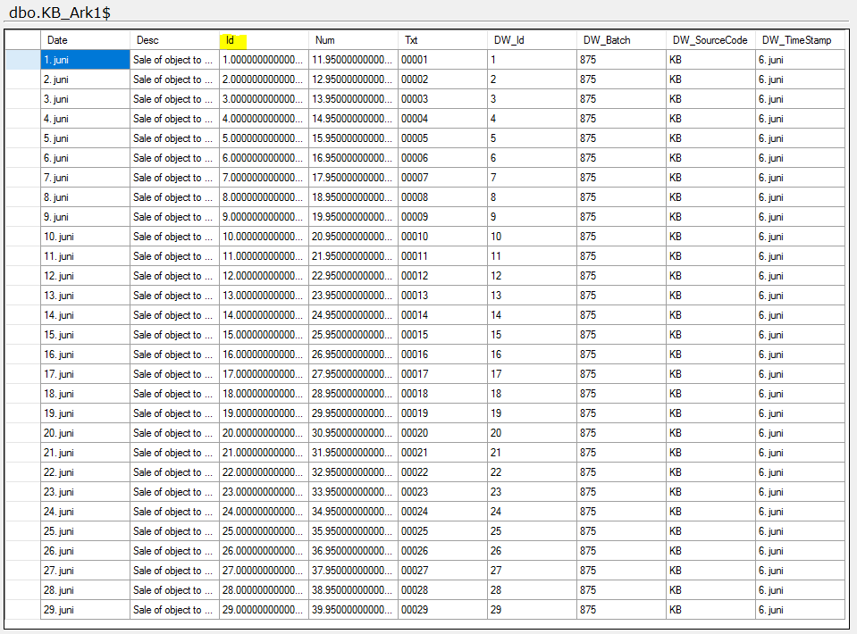Select the DW_Id cell in the '11. juni' row

coord(533,256)
